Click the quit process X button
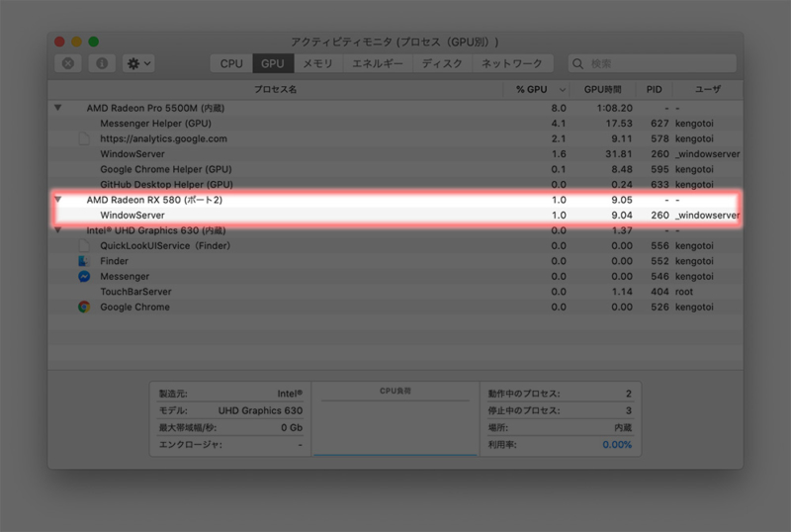 click(68, 63)
